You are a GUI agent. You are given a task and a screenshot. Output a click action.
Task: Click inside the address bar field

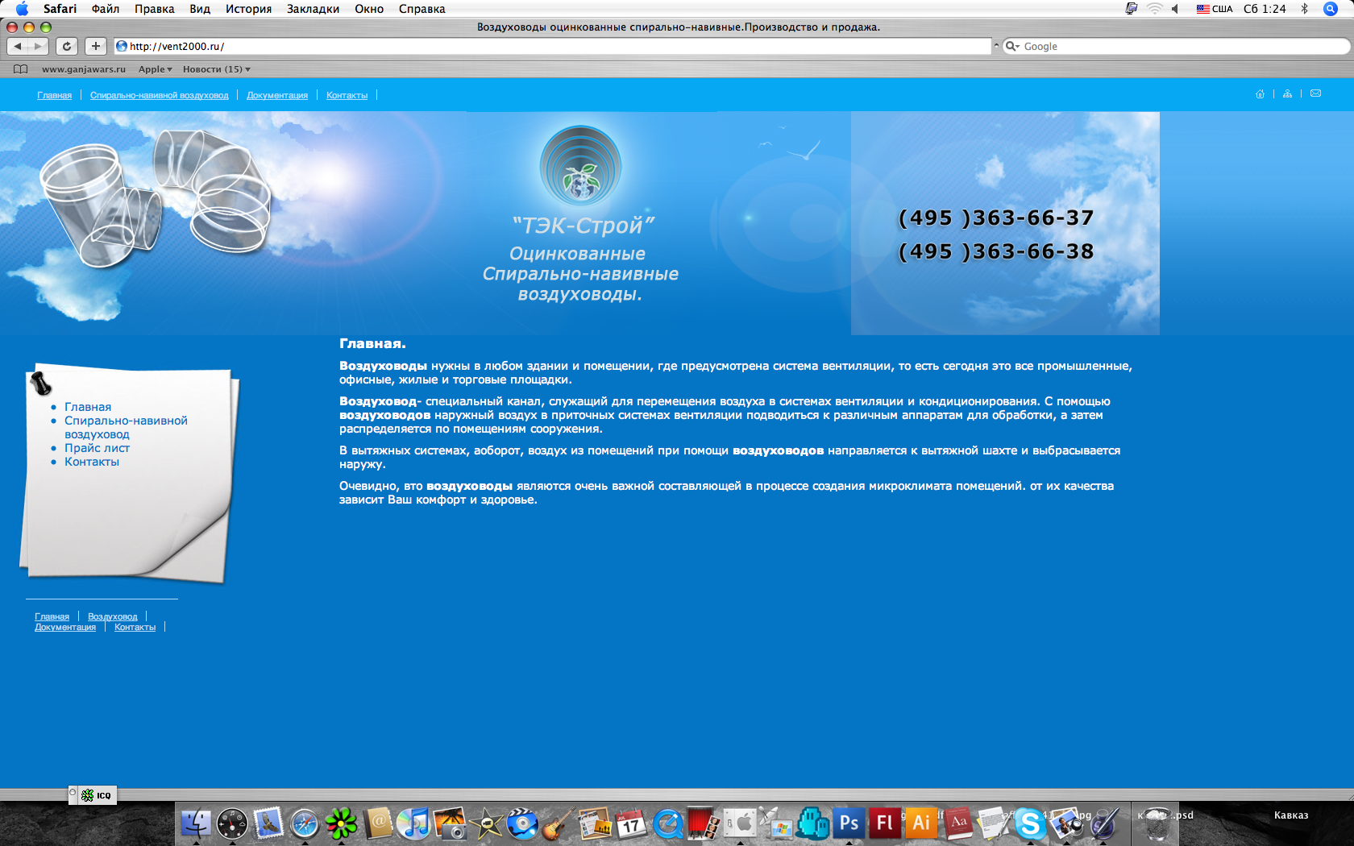[484, 46]
